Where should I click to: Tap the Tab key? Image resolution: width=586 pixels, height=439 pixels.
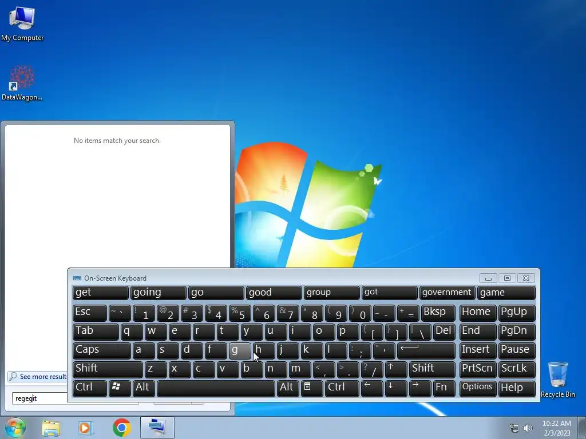[x=96, y=332]
